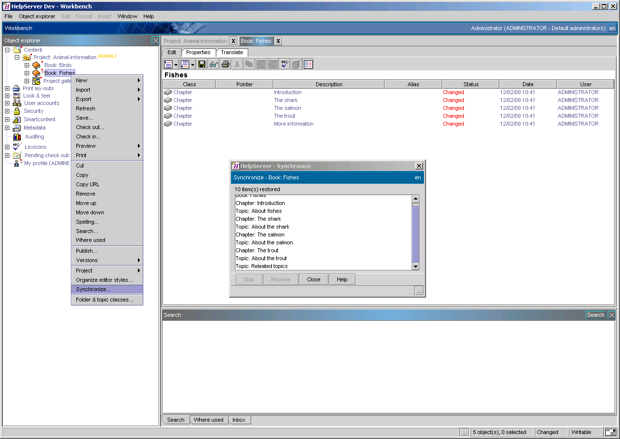Switch to the Properties tab
This screenshot has width=620, height=439.
click(x=198, y=52)
